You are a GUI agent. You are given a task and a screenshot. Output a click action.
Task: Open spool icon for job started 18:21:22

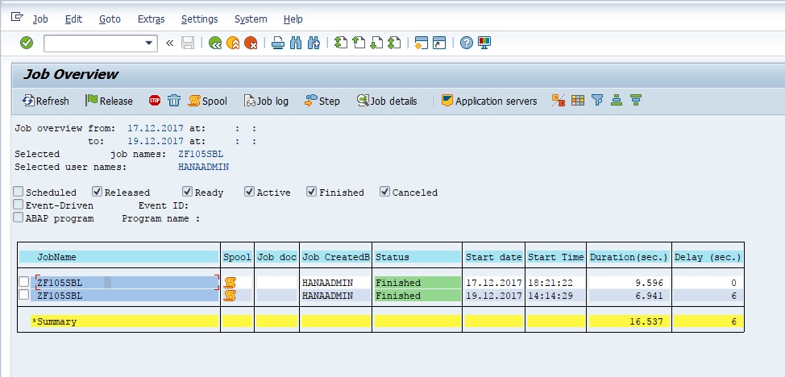click(230, 283)
